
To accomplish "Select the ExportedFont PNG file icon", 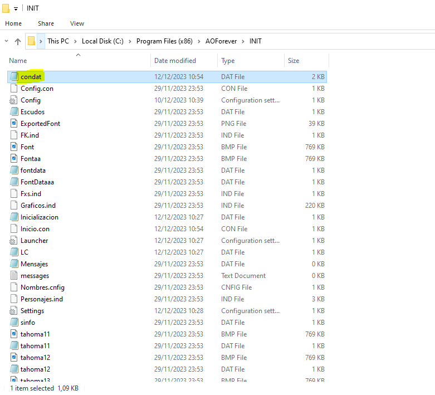I will [14, 124].
